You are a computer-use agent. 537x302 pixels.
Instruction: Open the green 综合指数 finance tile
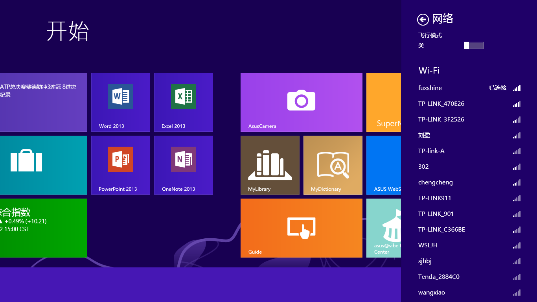[x=43, y=228]
